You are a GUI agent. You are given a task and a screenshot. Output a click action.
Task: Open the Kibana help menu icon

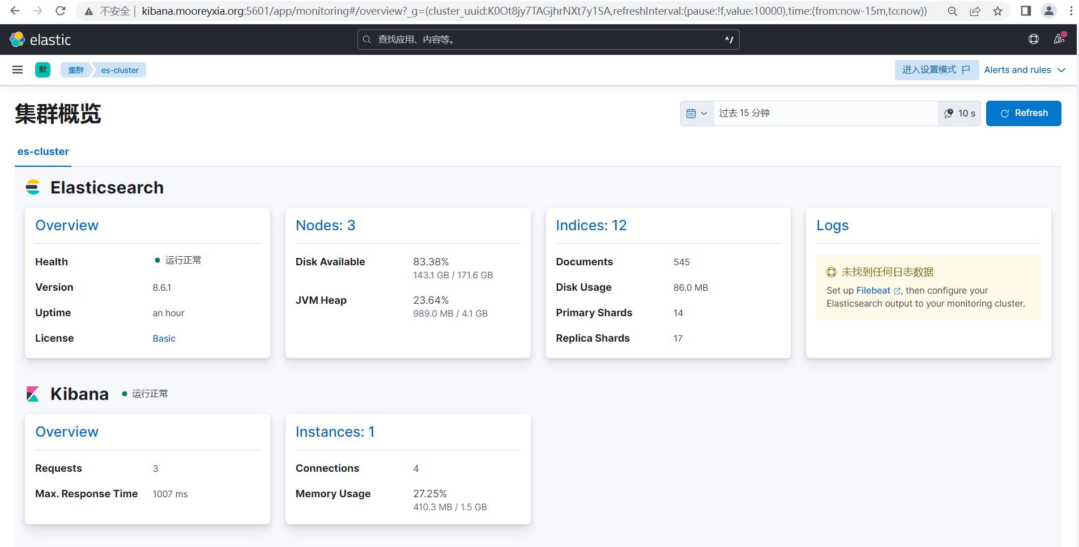(x=1034, y=39)
